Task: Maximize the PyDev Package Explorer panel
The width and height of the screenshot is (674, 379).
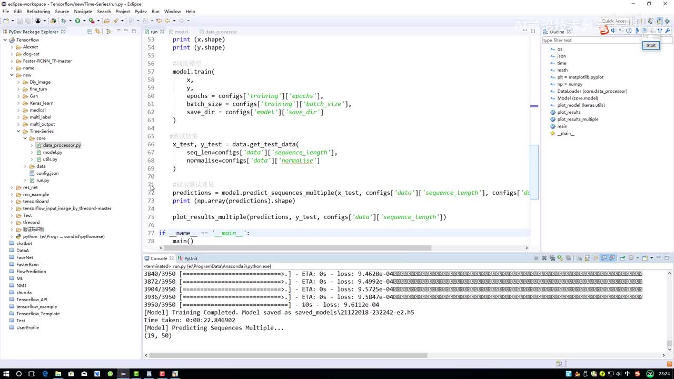Action: 134,32
